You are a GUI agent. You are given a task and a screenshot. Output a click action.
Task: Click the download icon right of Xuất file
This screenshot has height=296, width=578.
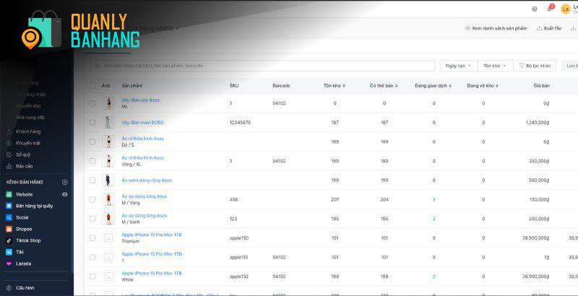[574, 28]
